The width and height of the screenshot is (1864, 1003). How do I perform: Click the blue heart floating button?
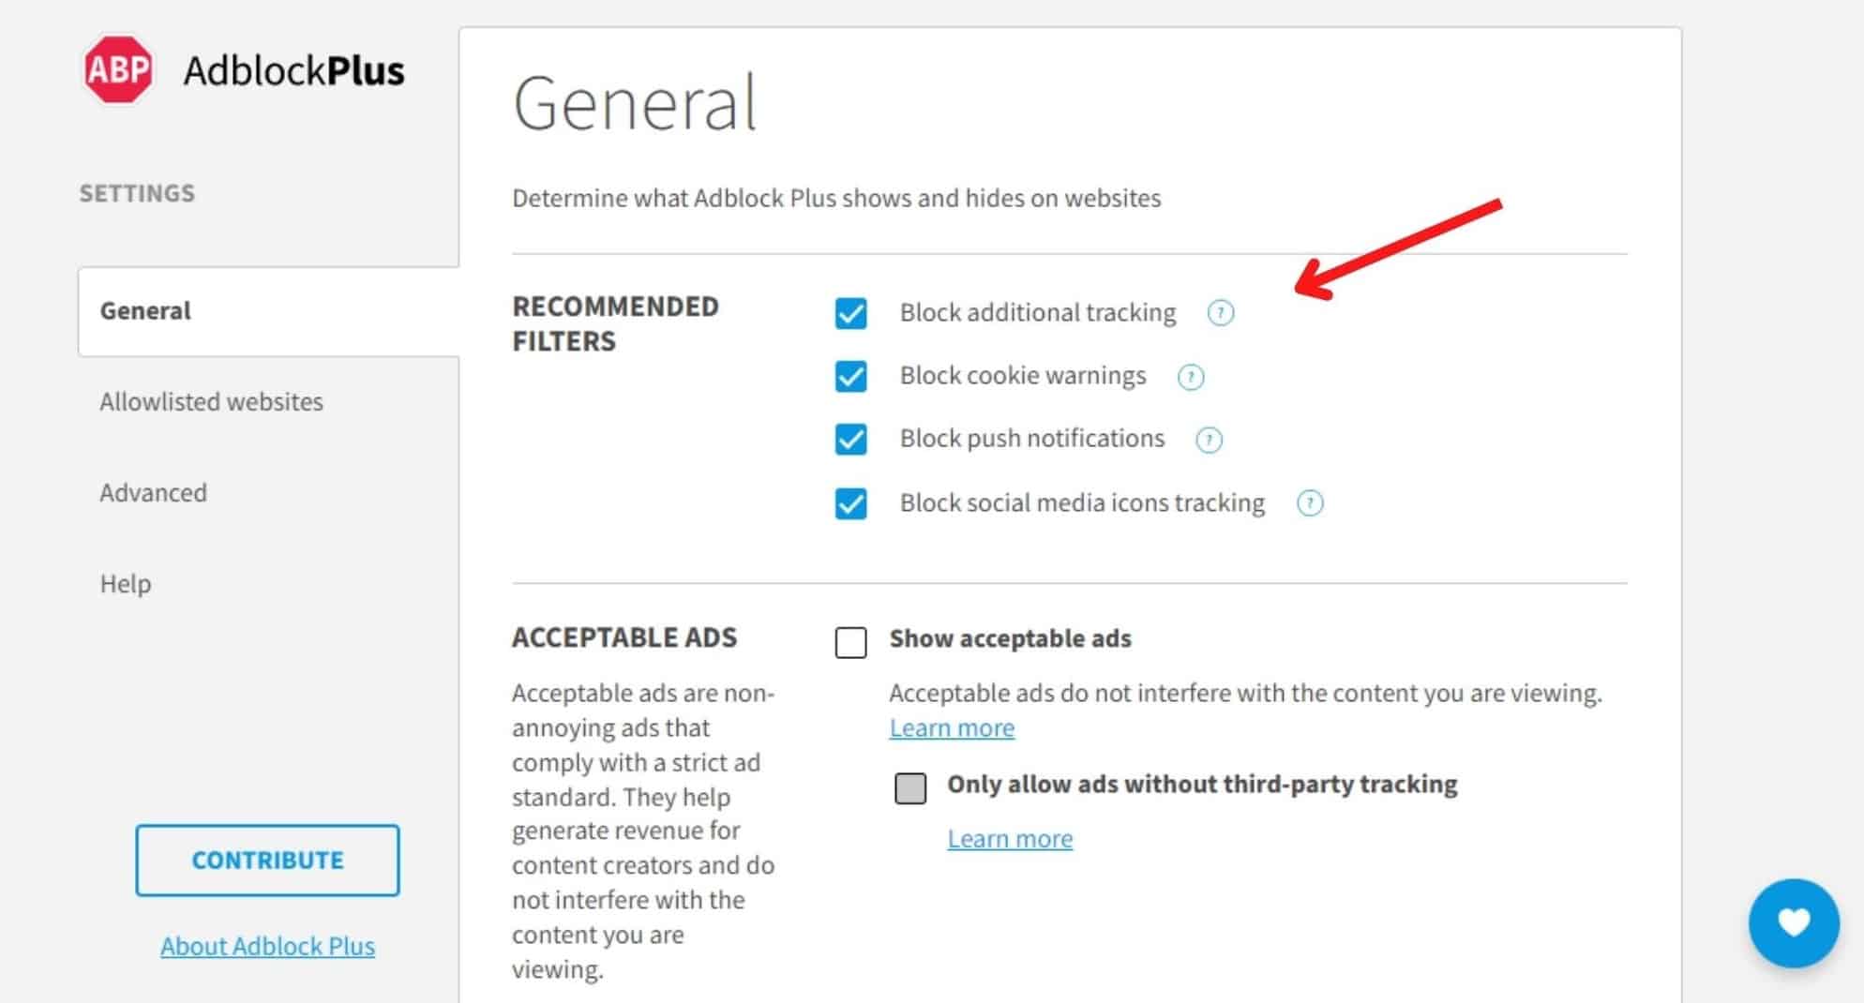click(x=1793, y=922)
